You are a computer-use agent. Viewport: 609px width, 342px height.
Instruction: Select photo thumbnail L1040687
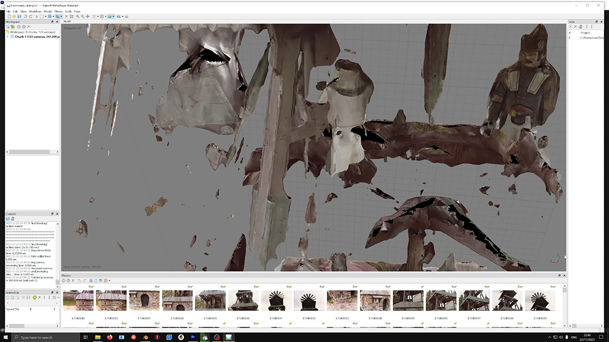pos(144,301)
